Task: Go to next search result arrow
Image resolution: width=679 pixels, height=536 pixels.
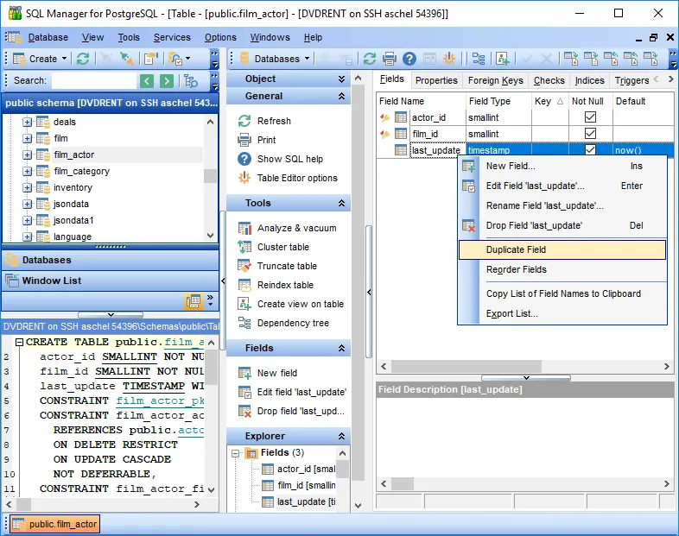Action: tap(166, 80)
